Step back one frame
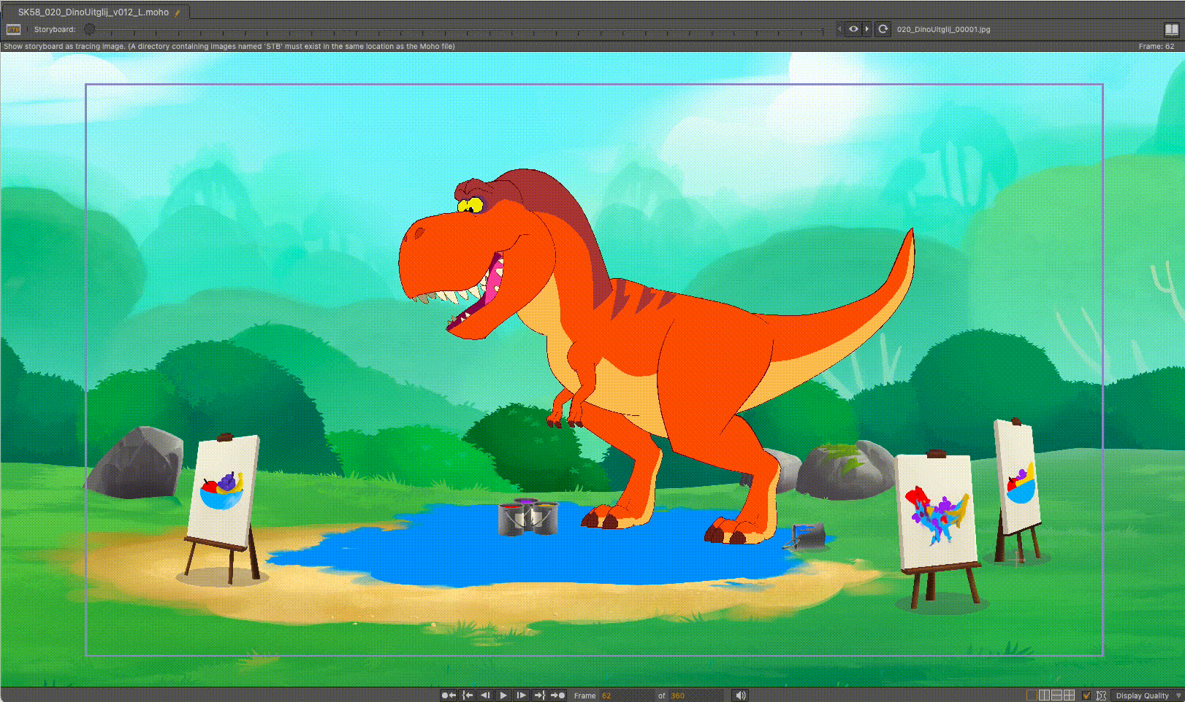 pyautogui.click(x=485, y=695)
